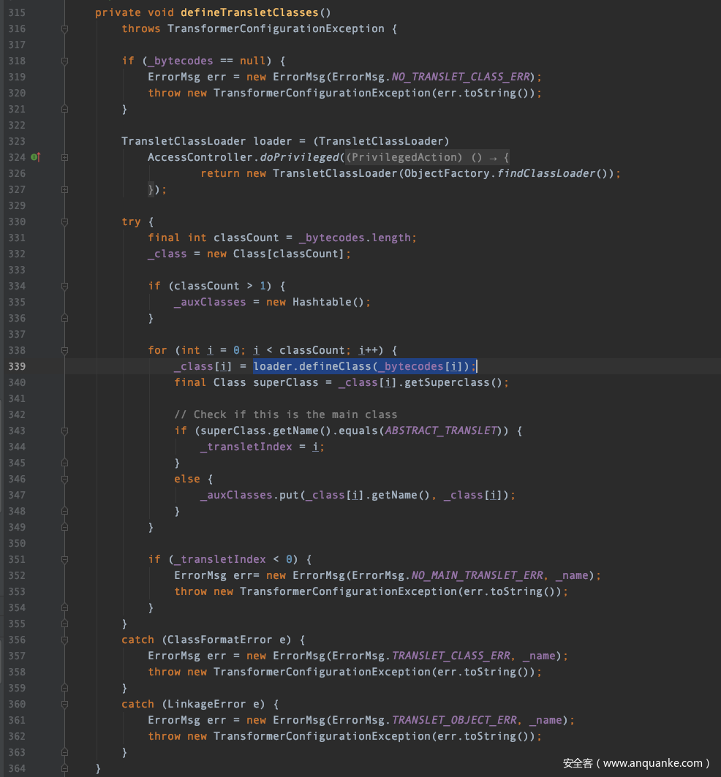Click the red overriding-method arrow icon
721x777 pixels.
39,157
